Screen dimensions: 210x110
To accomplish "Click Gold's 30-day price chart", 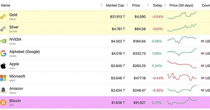I will tap(182, 16).
